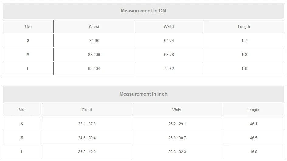This screenshot has width=287, height=161.
Task: Click the Size header in CM table
Action: click(28, 27)
